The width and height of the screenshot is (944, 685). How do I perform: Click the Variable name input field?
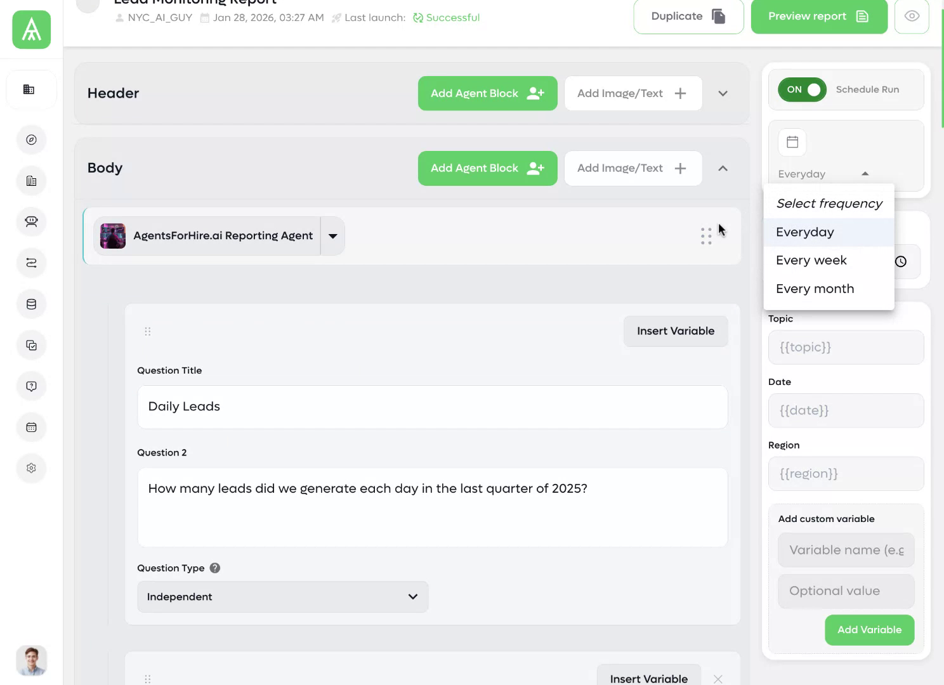tap(846, 550)
